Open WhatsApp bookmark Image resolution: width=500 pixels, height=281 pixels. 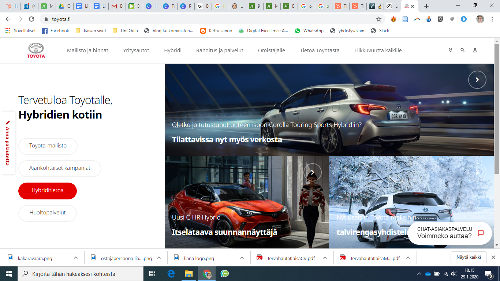[309, 31]
